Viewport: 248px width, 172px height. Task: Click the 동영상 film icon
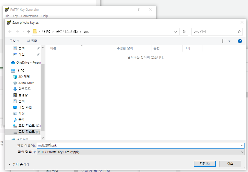pos(15,95)
